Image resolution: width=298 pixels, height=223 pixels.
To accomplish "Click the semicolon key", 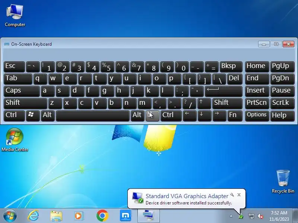I will 182,91.
